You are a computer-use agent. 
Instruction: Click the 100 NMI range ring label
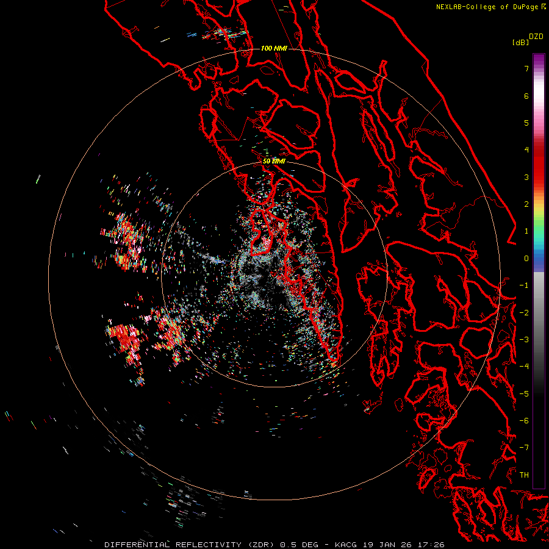click(x=274, y=48)
